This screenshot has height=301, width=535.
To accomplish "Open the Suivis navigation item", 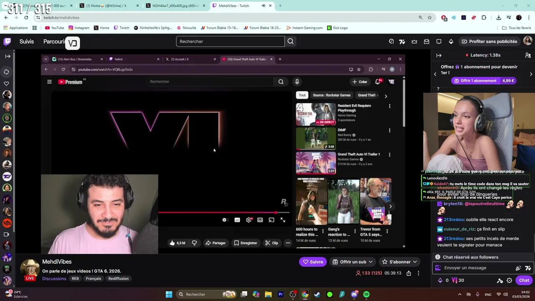I will click(26, 41).
